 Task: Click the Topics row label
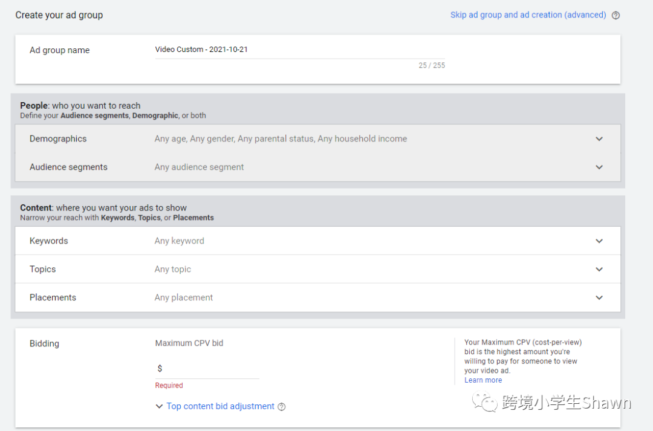pyautogui.click(x=43, y=270)
